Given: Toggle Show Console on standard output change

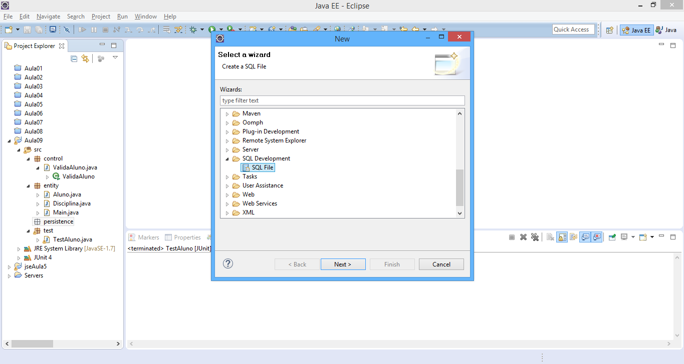Looking at the screenshot, I should click(585, 237).
